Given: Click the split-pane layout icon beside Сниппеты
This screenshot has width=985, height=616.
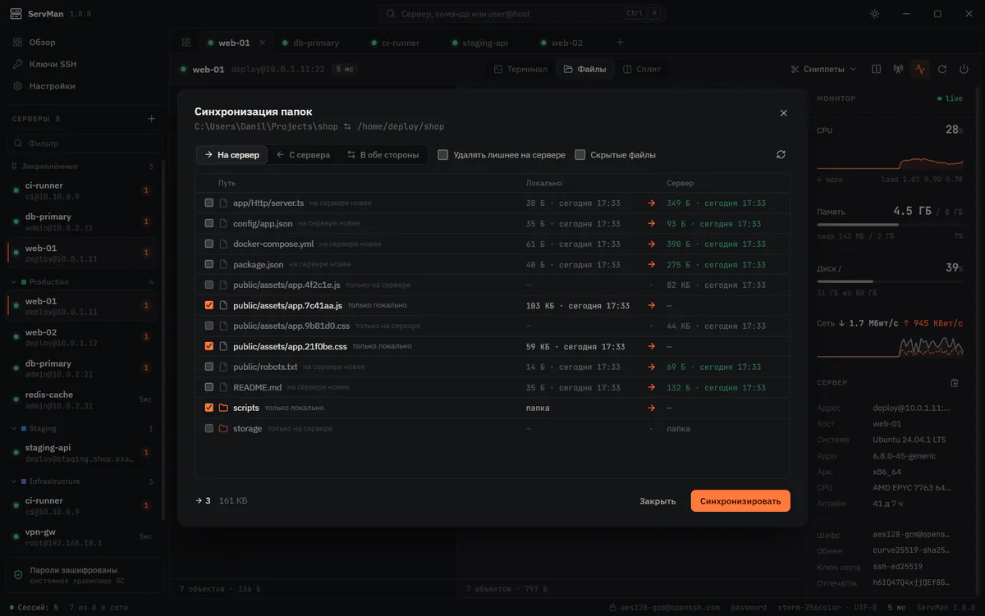Looking at the screenshot, I should pos(877,70).
